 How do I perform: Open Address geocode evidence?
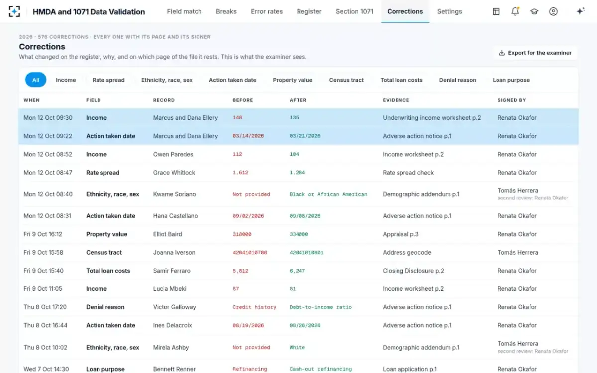coord(407,253)
